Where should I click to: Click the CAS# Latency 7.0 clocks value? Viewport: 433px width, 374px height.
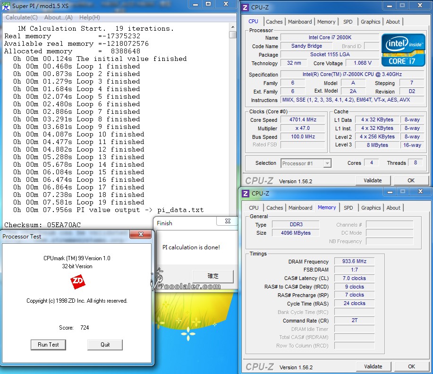coord(354,278)
